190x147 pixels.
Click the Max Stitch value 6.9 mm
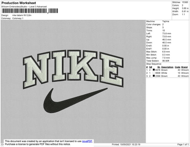tap(166, 52)
